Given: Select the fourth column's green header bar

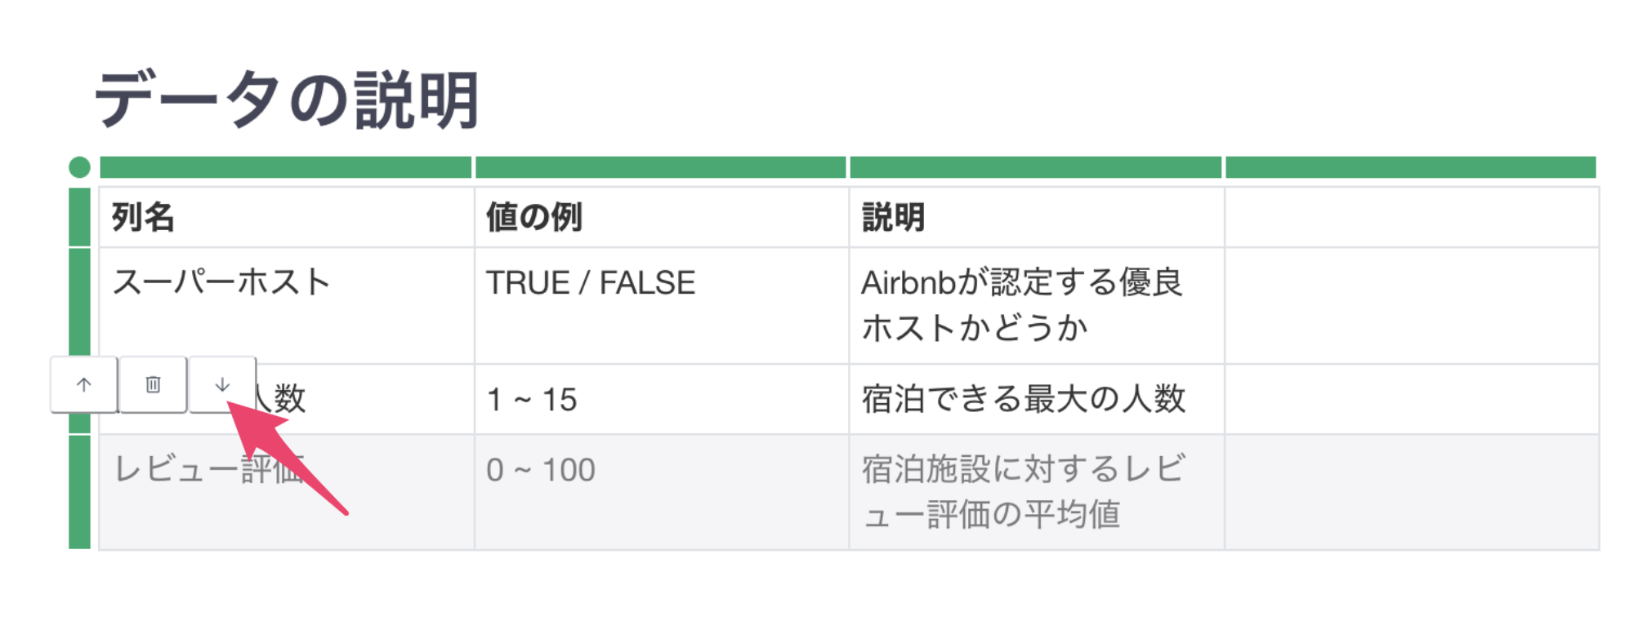Looking at the screenshot, I should coord(1411,167).
